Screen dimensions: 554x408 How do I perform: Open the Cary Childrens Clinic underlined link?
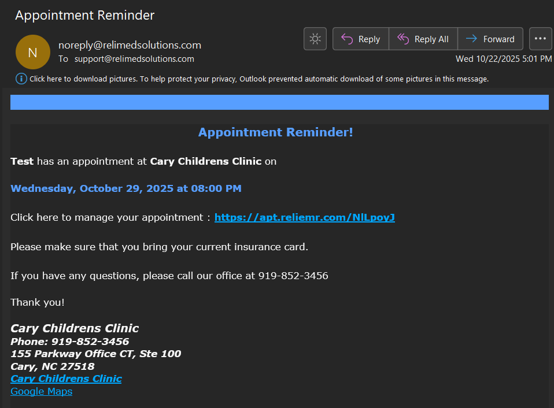(x=66, y=379)
